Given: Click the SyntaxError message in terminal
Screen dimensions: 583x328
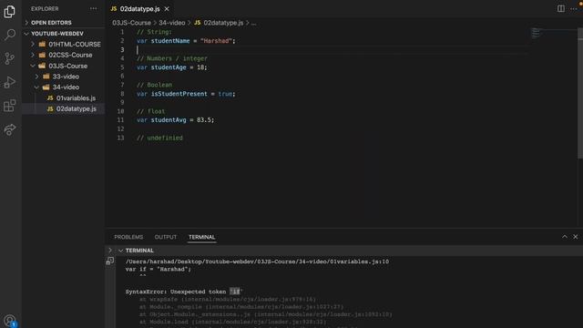Looking at the screenshot, I should pos(184,292).
